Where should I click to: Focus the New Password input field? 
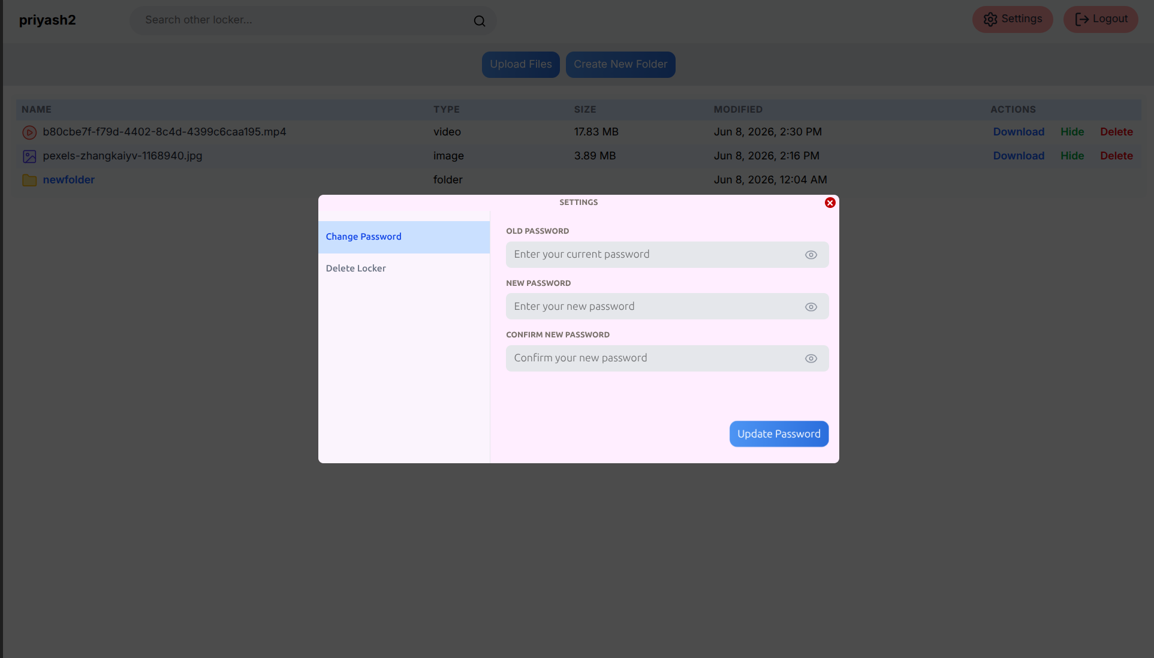[667, 306]
